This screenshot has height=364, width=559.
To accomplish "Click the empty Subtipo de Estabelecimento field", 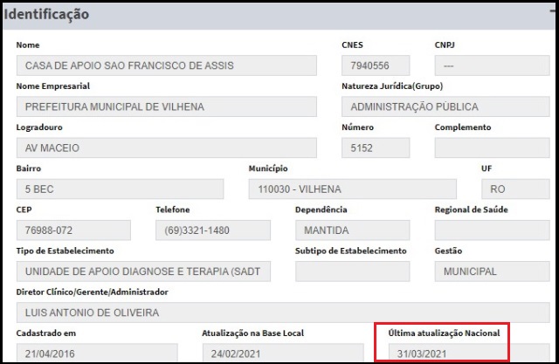I will coord(352,271).
